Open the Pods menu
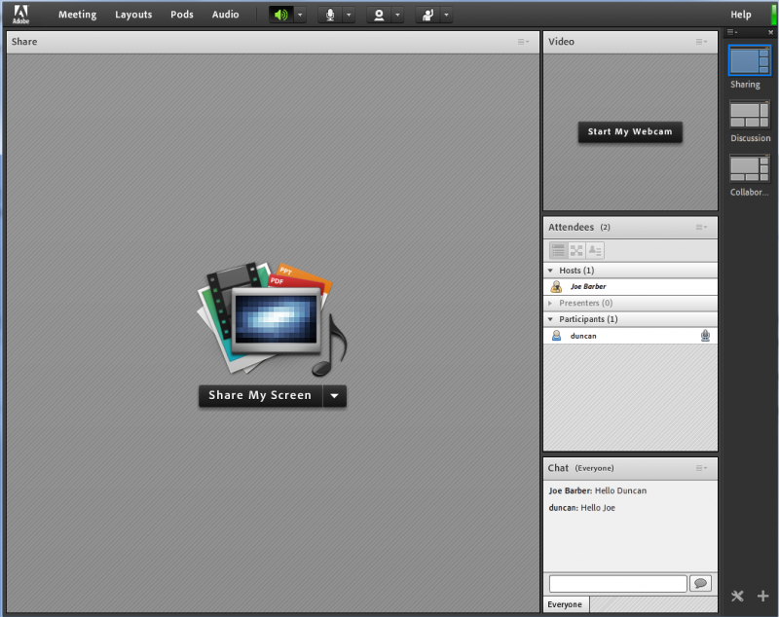The height and width of the screenshot is (617, 779). pos(182,15)
